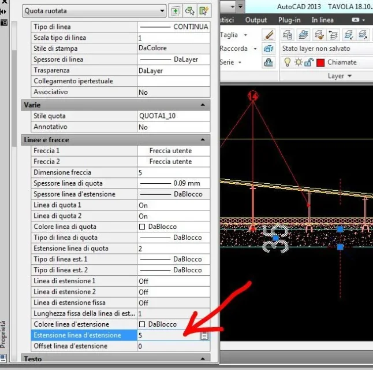Open the Layer Properties manager icon
This screenshot has height=370, width=373.
(x=288, y=35)
